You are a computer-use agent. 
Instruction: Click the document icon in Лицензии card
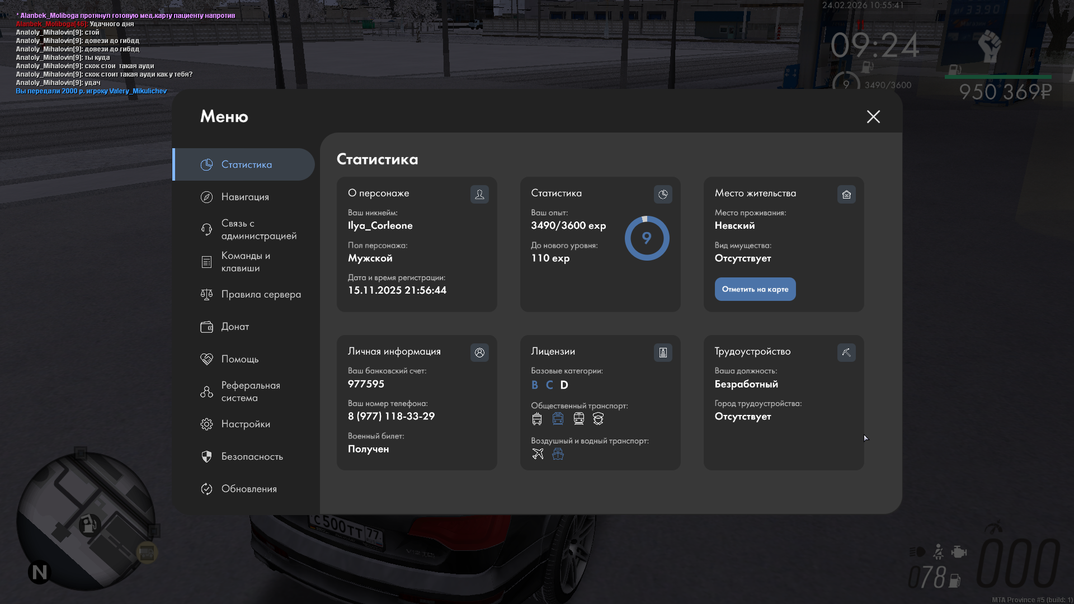pos(663,352)
